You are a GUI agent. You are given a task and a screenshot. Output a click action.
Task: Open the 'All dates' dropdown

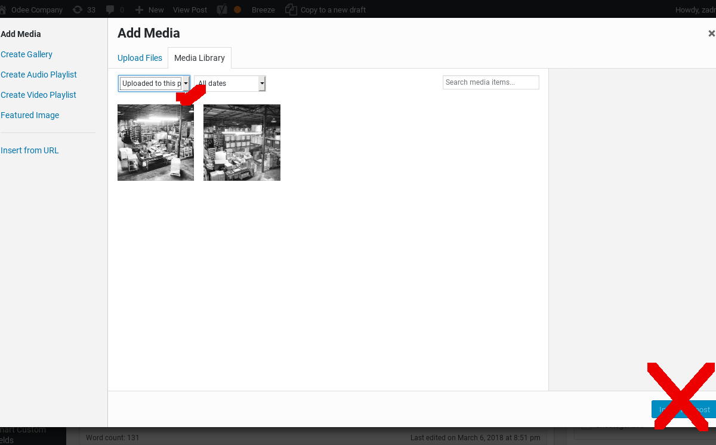click(x=230, y=84)
